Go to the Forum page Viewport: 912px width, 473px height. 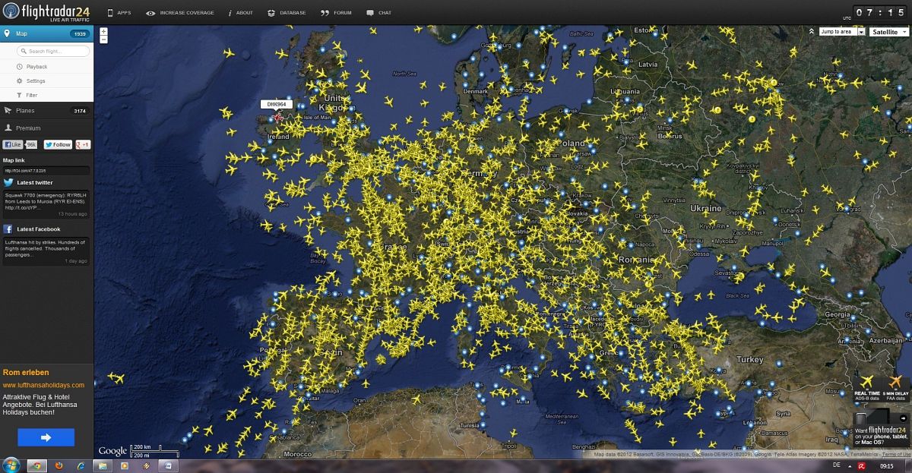tap(337, 13)
